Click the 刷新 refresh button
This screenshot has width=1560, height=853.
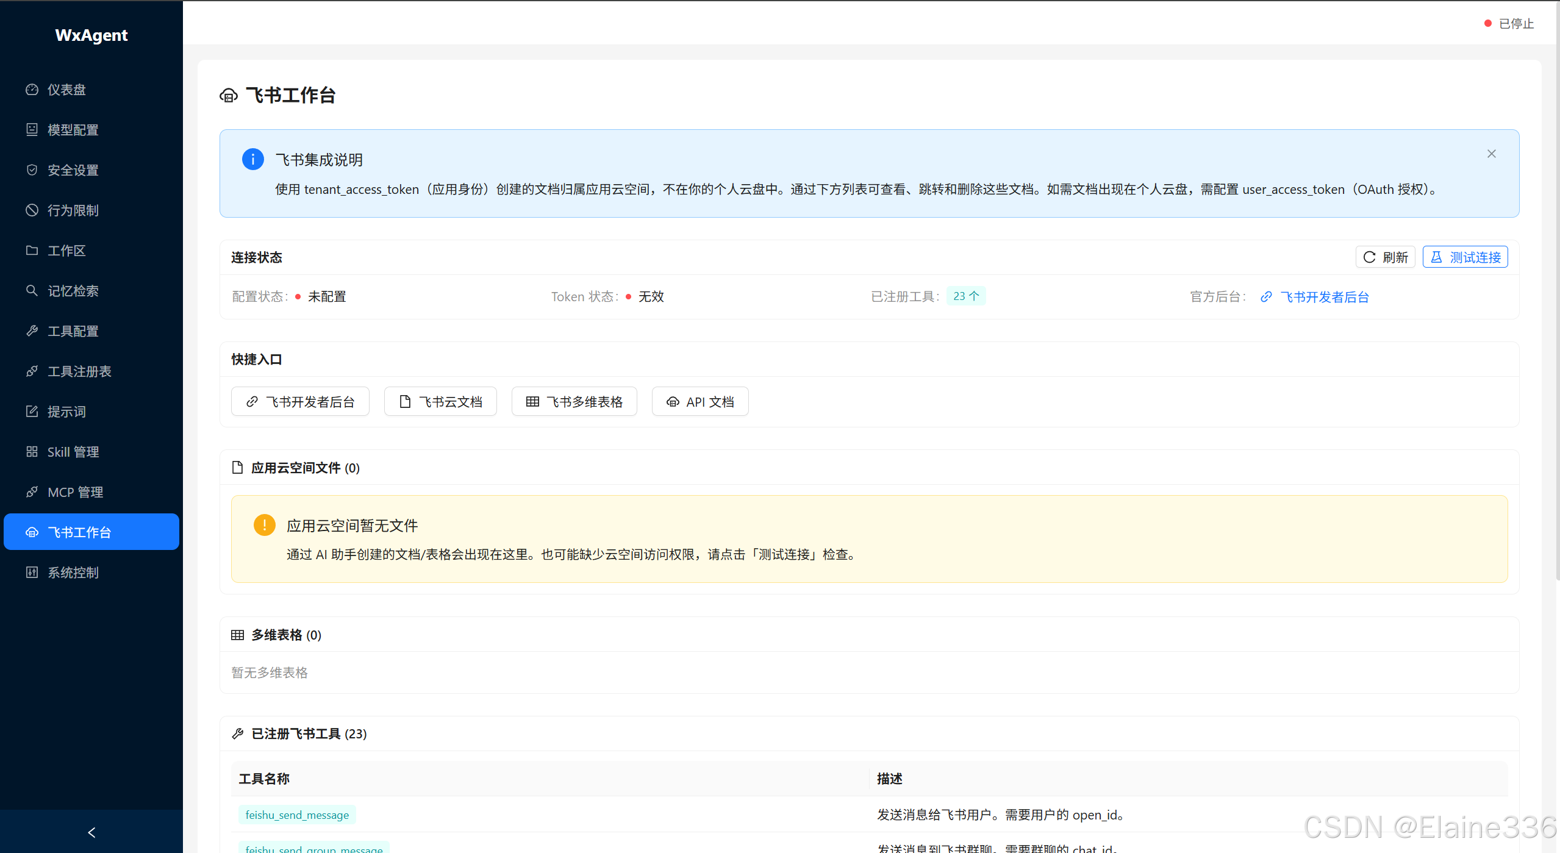[x=1385, y=257]
